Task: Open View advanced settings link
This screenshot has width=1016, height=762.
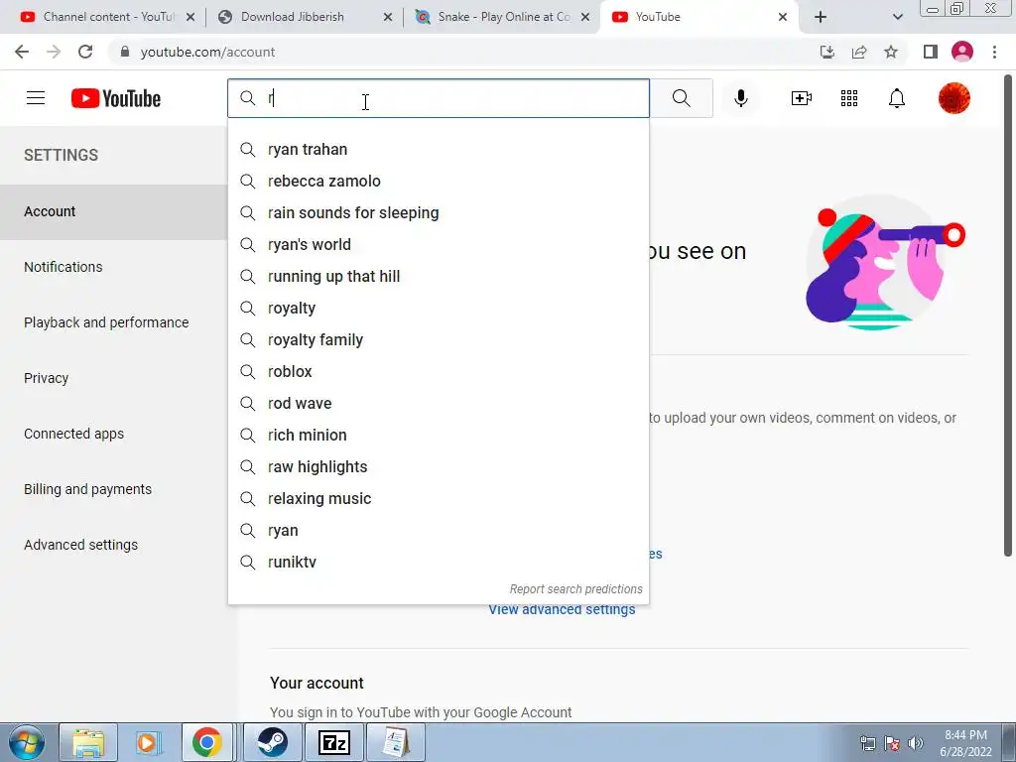Action: click(x=562, y=610)
